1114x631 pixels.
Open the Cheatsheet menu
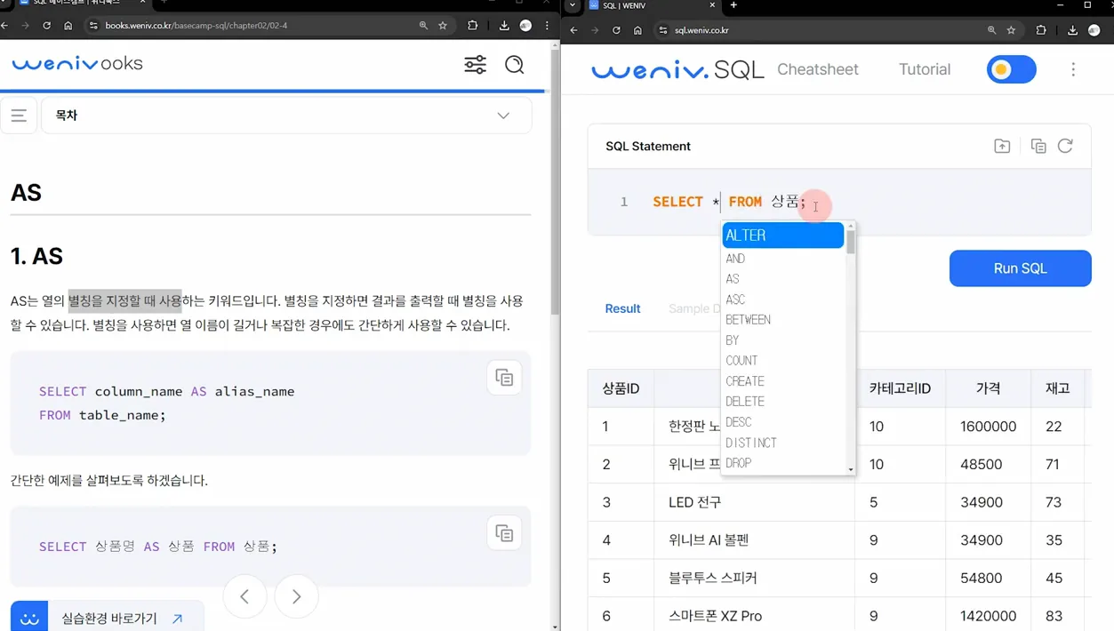(x=818, y=69)
